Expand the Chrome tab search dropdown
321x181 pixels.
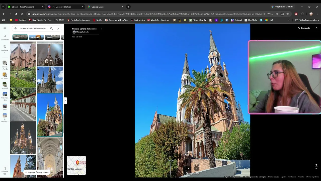point(3,7)
